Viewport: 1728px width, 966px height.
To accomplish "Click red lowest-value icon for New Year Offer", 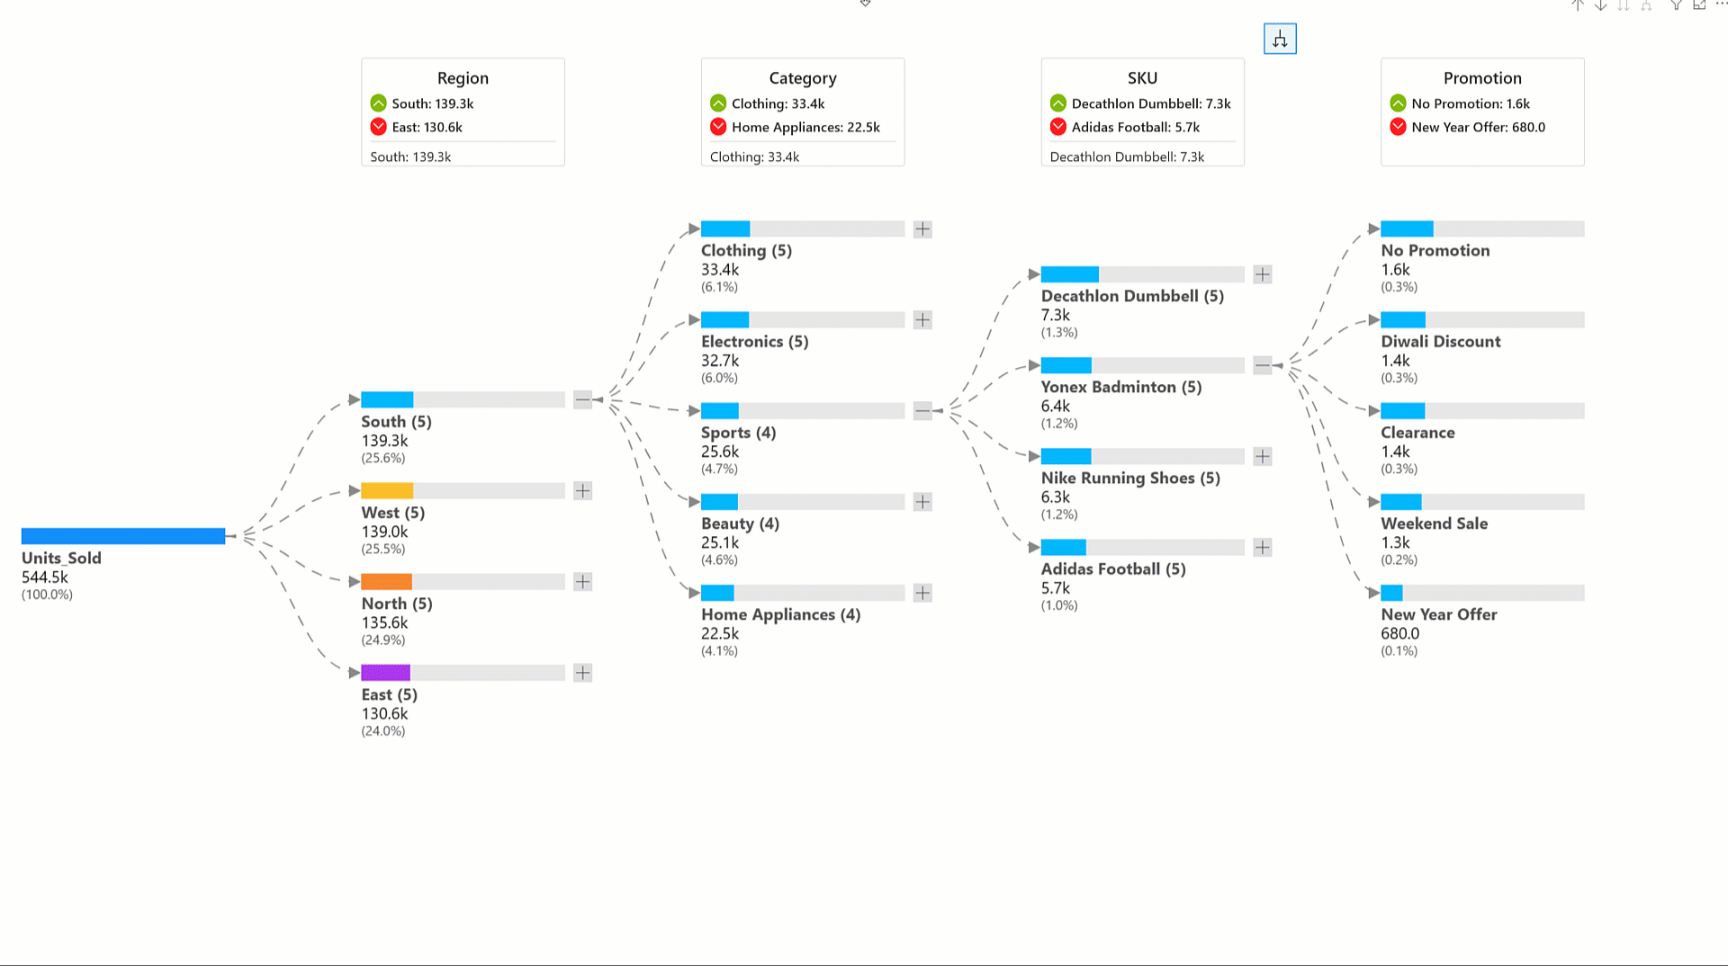I will pos(1398,127).
